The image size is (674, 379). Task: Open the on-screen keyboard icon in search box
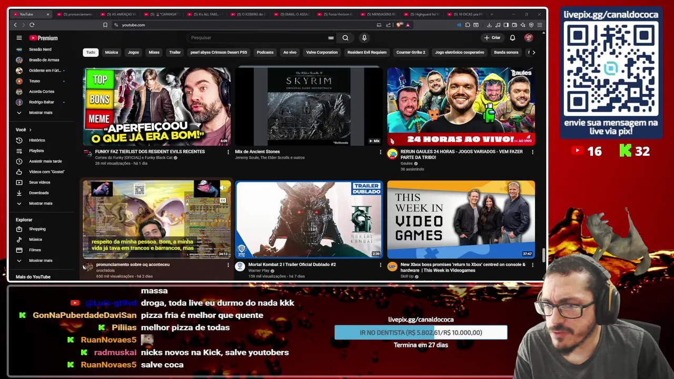pos(331,38)
